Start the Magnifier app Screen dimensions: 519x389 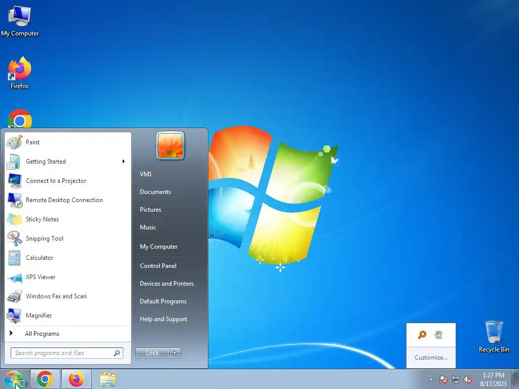tap(68, 316)
